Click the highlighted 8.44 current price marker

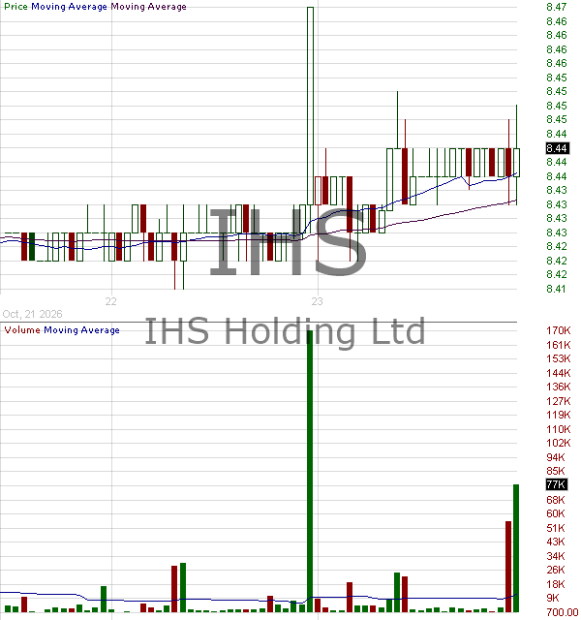(x=557, y=148)
